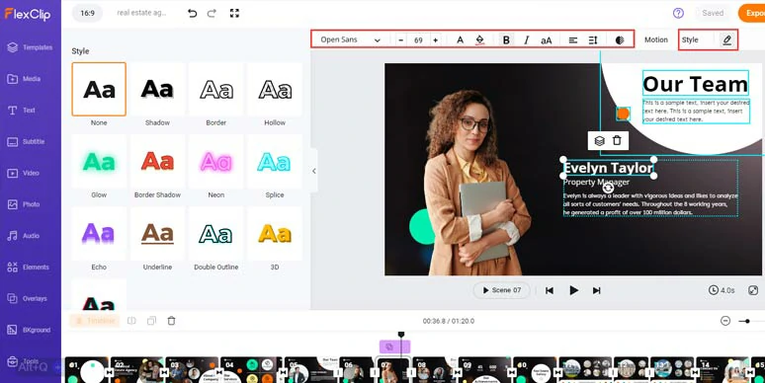Skip to next scene
The width and height of the screenshot is (765, 383).
click(x=596, y=290)
